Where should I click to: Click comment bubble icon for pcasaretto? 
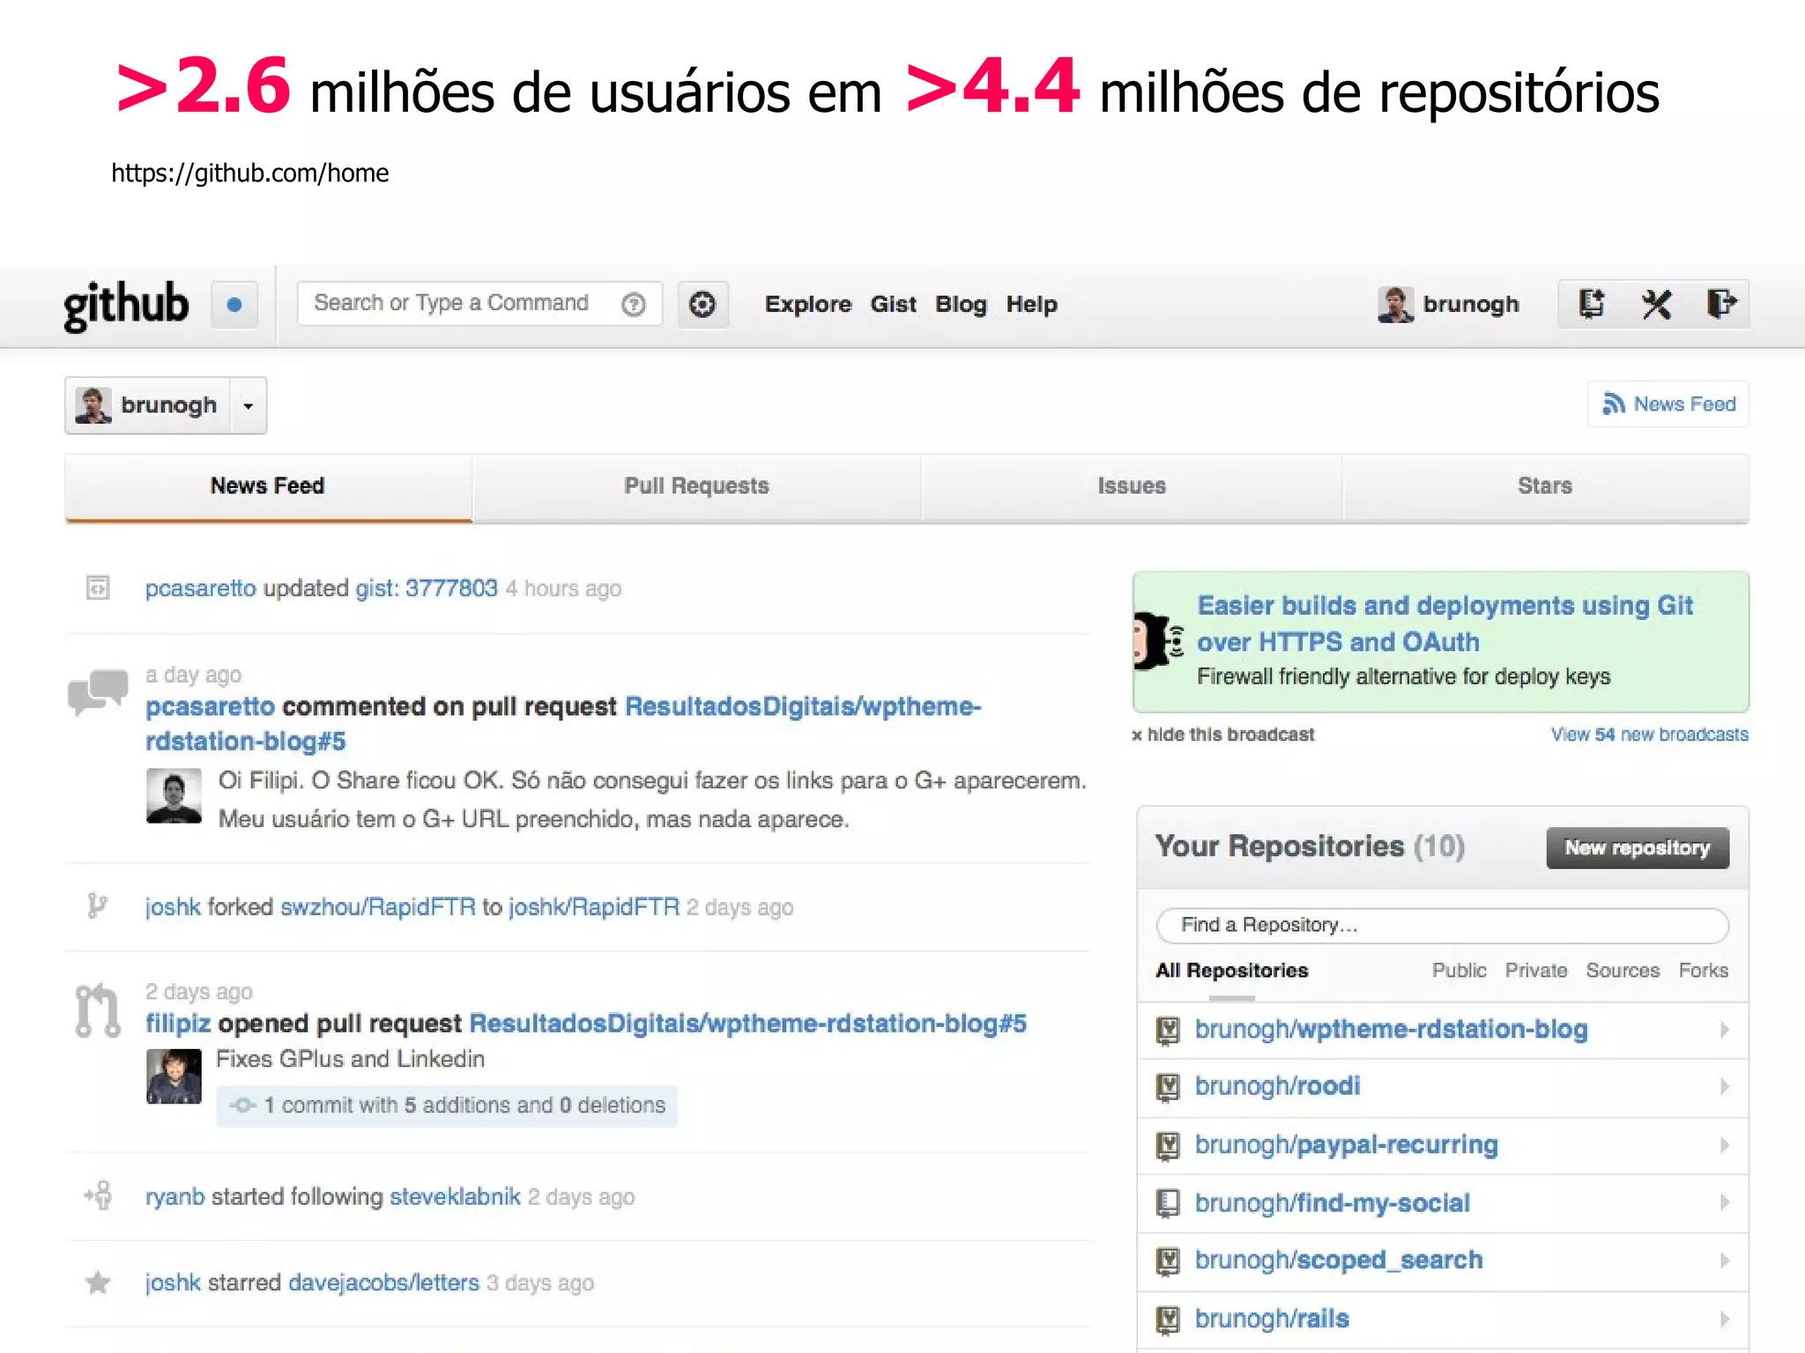98,693
